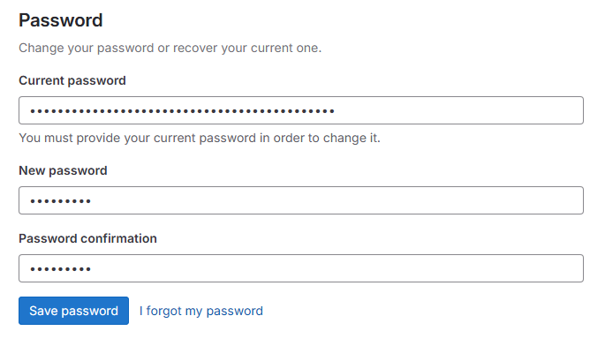Place cursor after last dot in Password confirmation
Image resolution: width=605 pixels, height=346 pixels.
point(92,269)
